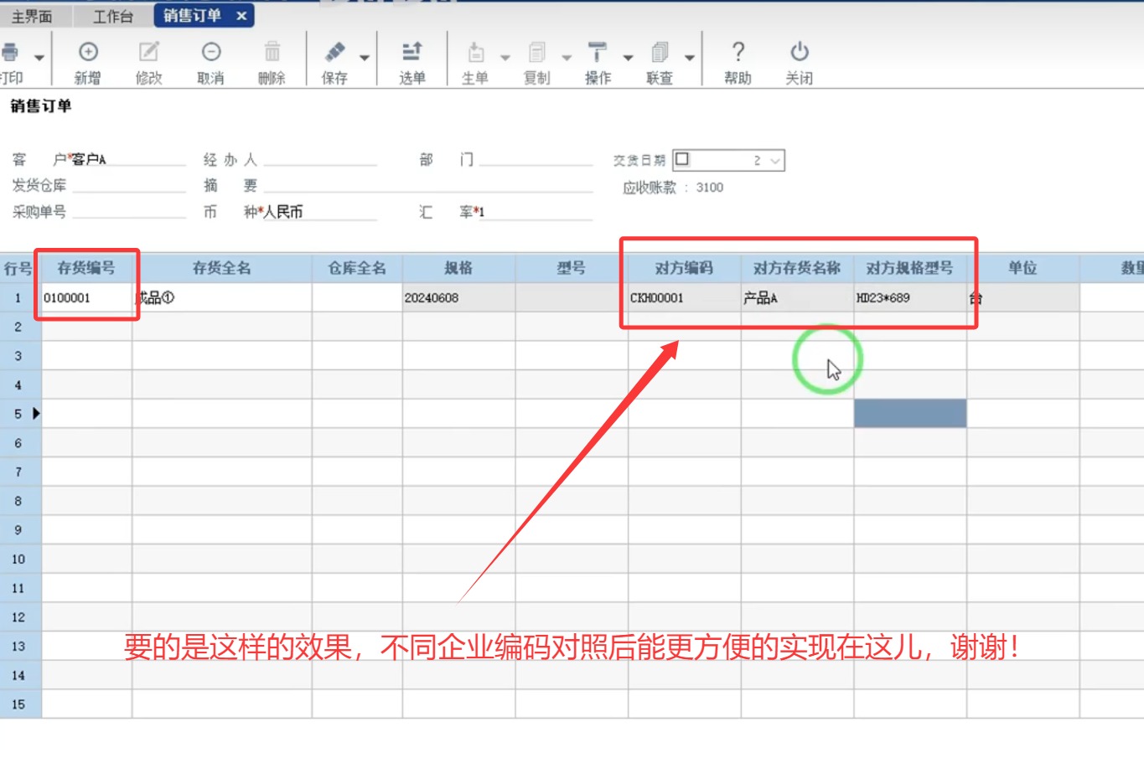Expand the 生单 dropdown arrow

[x=505, y=58]
